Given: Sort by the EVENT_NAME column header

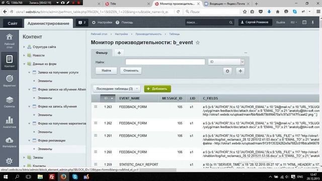Looking at the screenshot, I should (130, 99).
